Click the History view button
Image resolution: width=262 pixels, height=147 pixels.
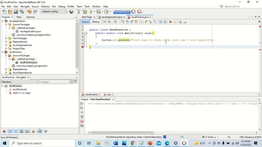point(96,22)
